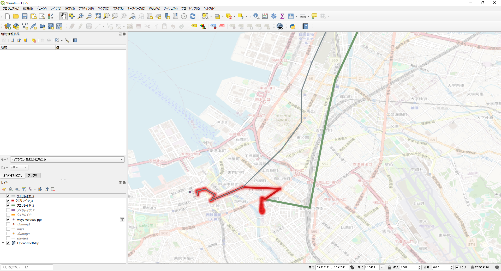
Task: Click the Save Project floppy icon
Action: 25,16
